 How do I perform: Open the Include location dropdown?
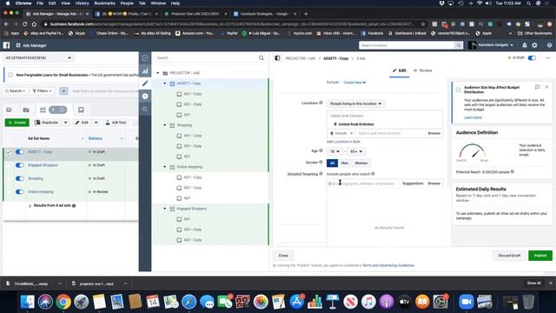pos(341,133)
